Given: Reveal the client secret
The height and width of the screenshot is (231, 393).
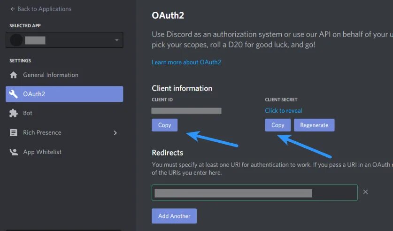Looking at the screenshot, I should [x=284, y=110].
